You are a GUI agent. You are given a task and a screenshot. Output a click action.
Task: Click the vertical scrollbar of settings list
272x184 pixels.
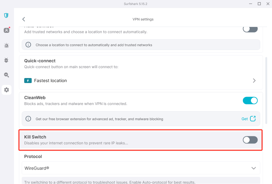pos(266,90)
